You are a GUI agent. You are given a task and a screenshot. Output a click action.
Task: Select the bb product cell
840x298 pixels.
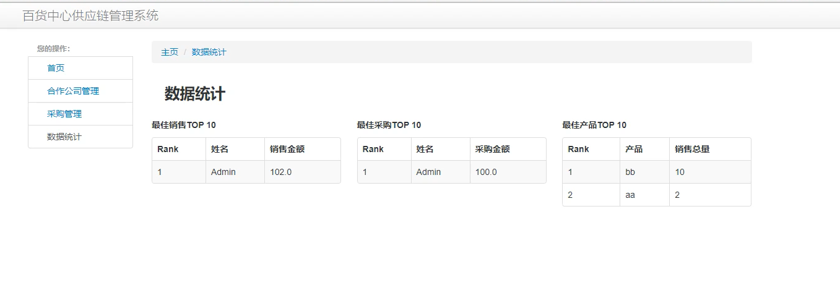tap(630, 172)
